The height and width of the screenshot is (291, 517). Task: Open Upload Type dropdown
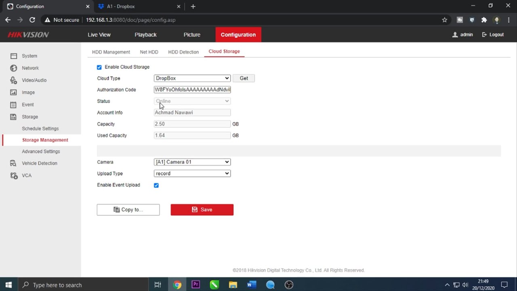pos(192,173)
